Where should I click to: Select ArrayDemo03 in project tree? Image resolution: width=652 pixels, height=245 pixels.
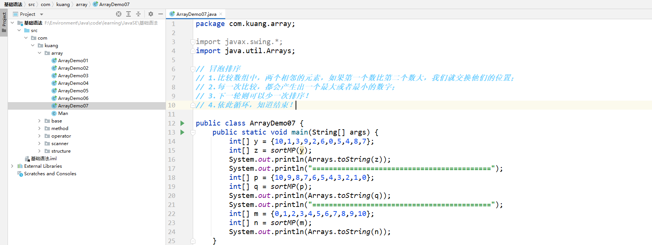[x=73, y=76]
